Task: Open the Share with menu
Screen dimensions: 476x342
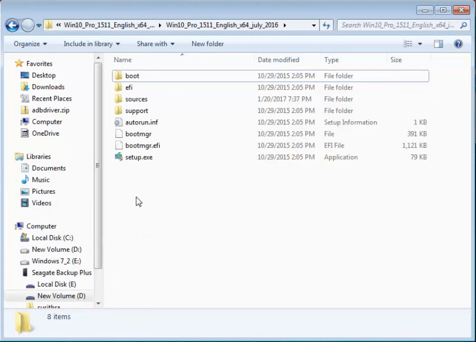Action: [x=155, y=44]
